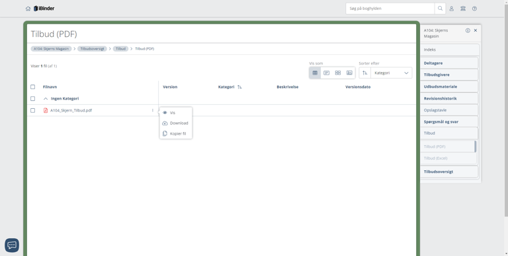Open Spørgsmål og svar in side panel

[x=448, y=122]
